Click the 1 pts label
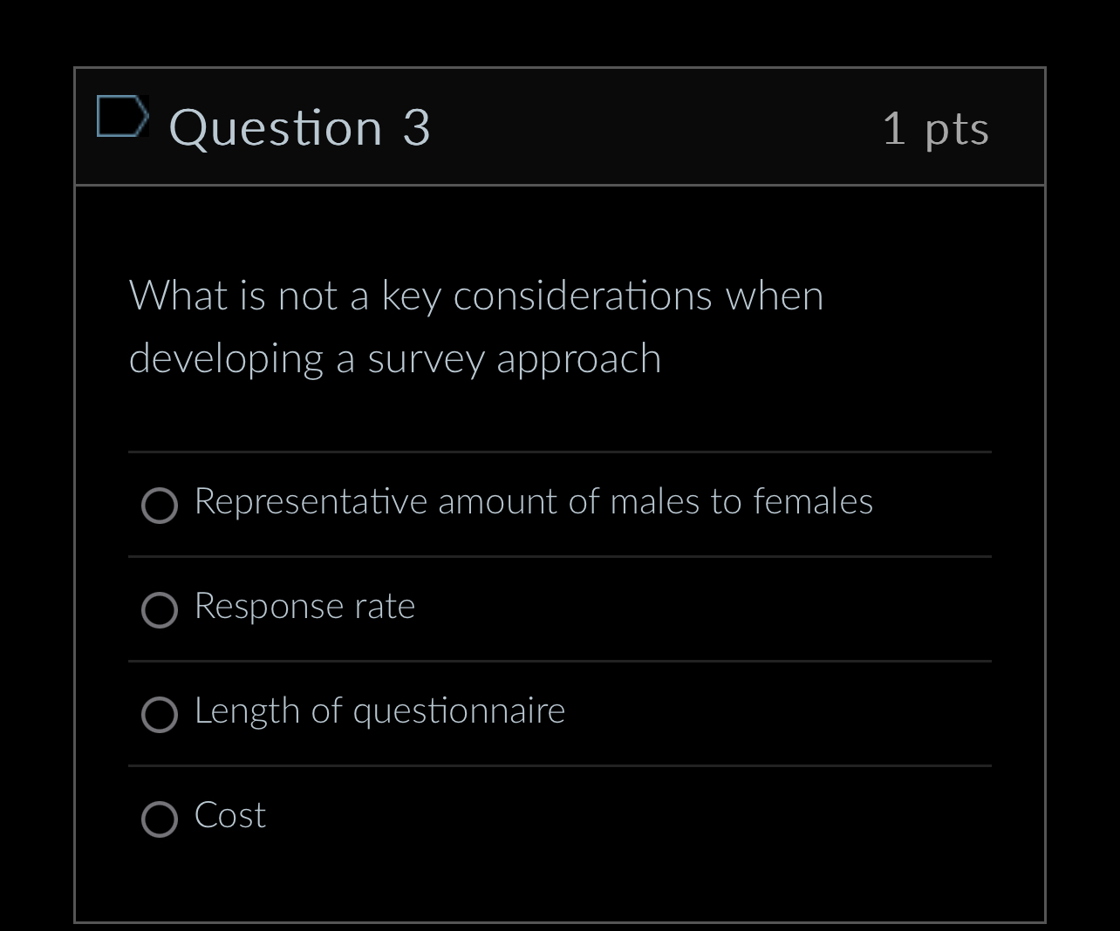Viewport: 1120px width, 931px height. click(936, 127)
